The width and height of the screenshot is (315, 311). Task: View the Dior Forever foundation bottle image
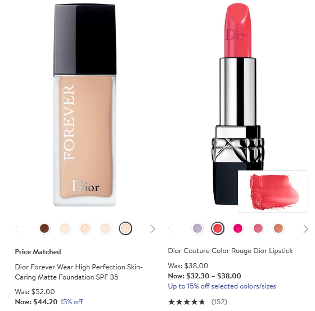(x=85, y=105)
